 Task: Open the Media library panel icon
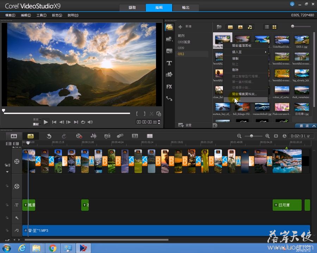(169, 27)
